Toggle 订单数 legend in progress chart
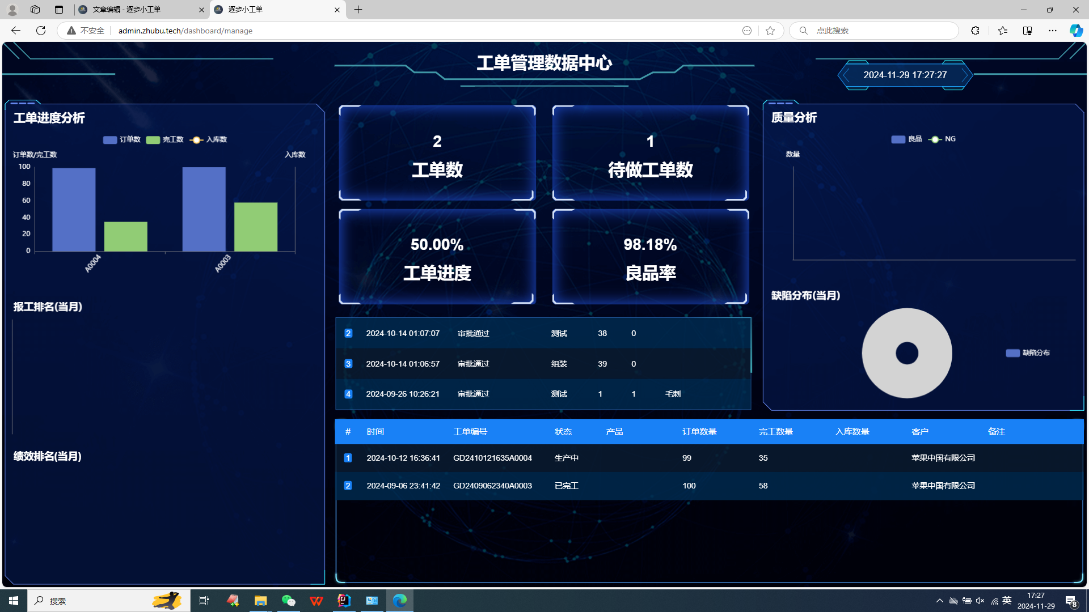 121,139
